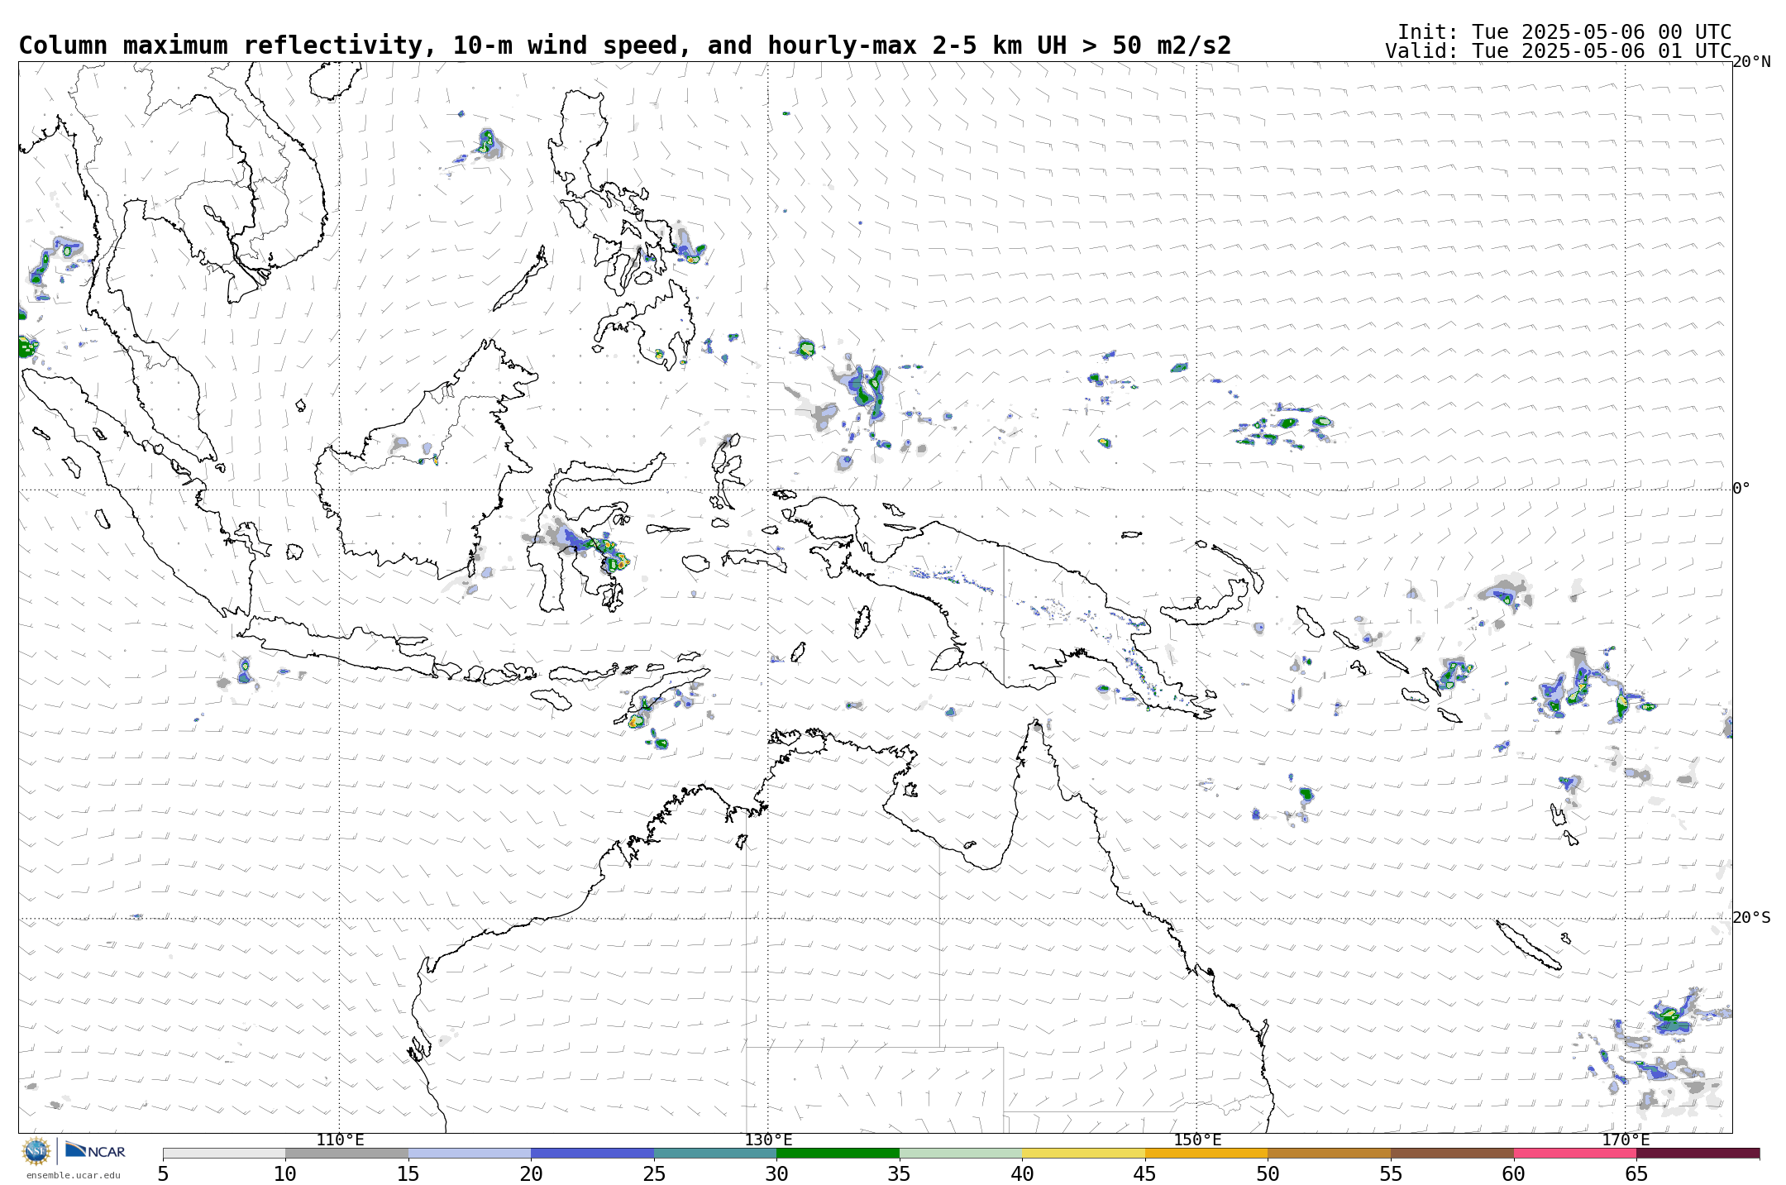
Task: Open the ensemble.ucar.edu link text
Action: point(73,1175)
